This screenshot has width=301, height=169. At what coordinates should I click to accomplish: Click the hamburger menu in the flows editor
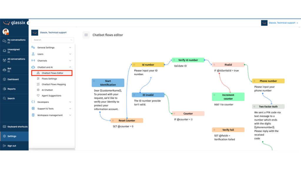point(86,35)
